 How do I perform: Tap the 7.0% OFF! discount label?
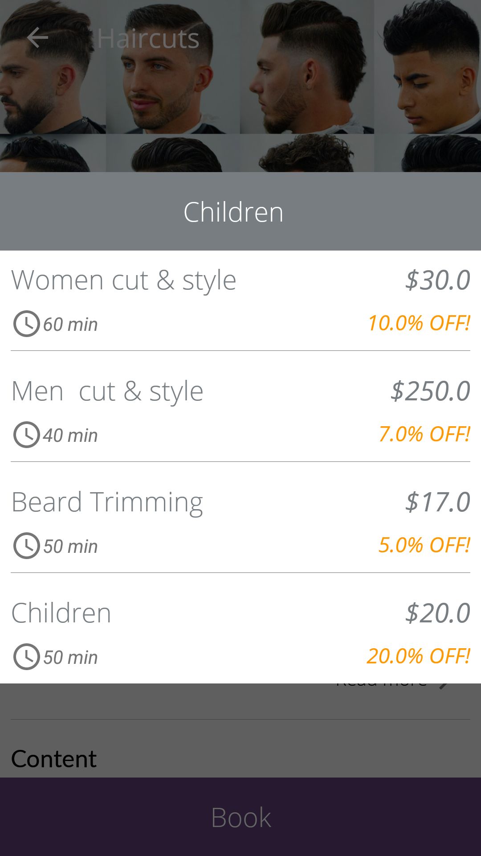coord(424,434)
